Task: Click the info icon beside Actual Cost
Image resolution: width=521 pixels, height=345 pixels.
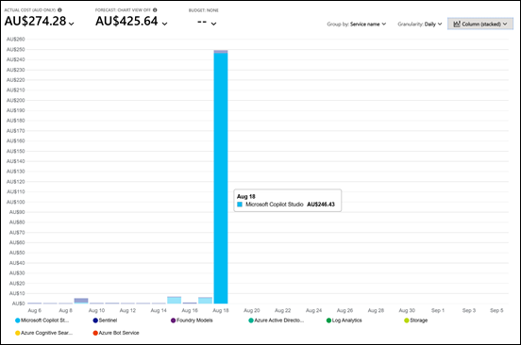Action: click(x=59, y=10)
